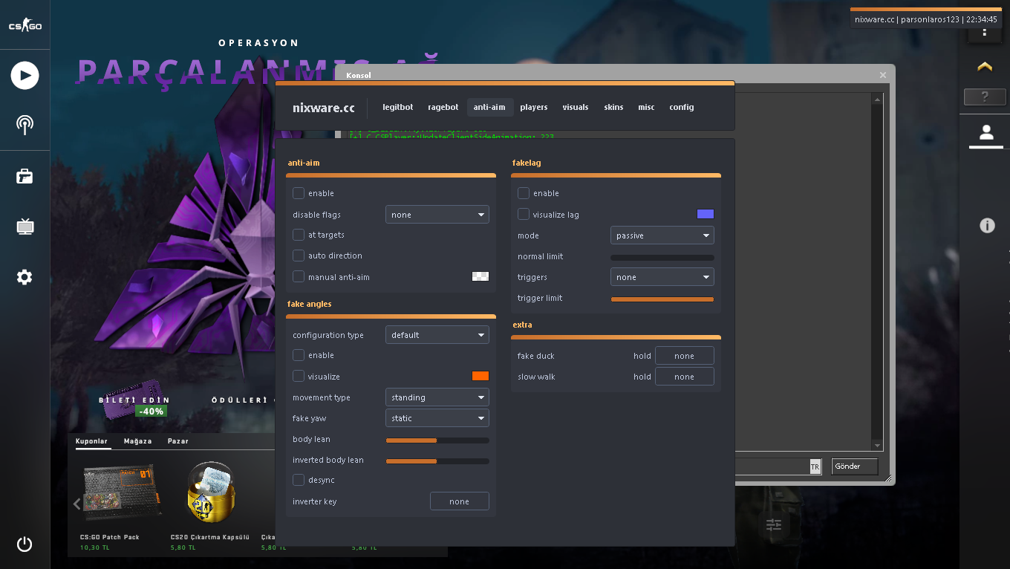This screenshot has width=1010, height=569.
Task: Open the config tab
Action: point(682,107)
